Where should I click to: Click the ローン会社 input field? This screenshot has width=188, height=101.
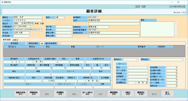(138, 70)
